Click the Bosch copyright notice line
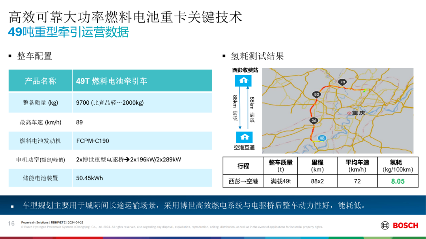426x239 pixels. point(172,227)
